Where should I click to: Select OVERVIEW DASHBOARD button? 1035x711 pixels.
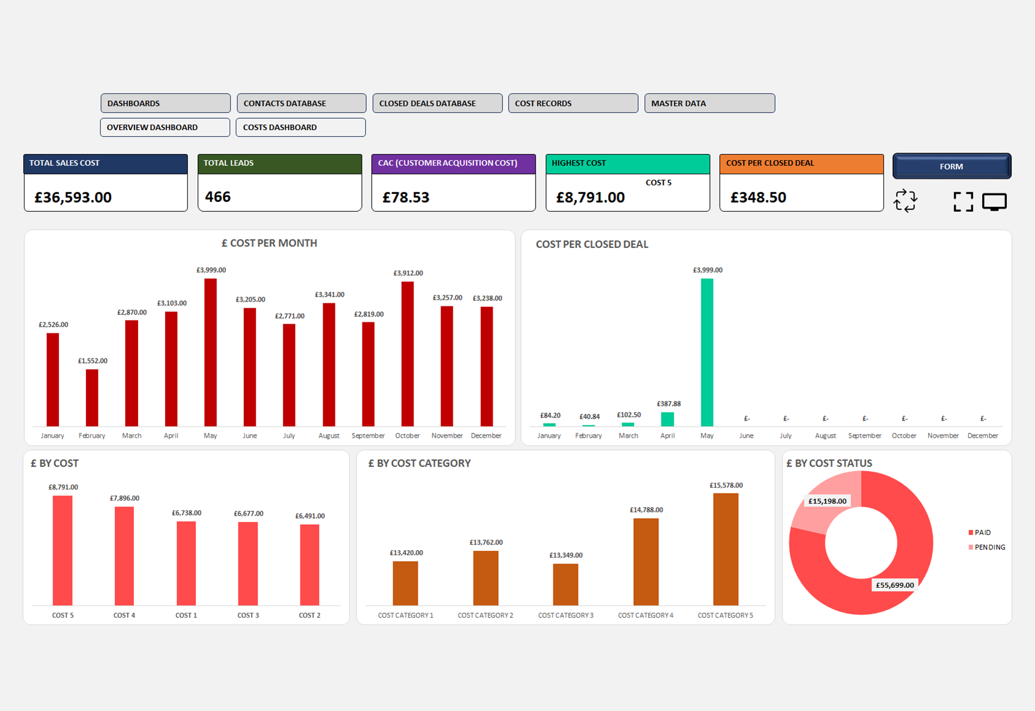tap(165, 127)
